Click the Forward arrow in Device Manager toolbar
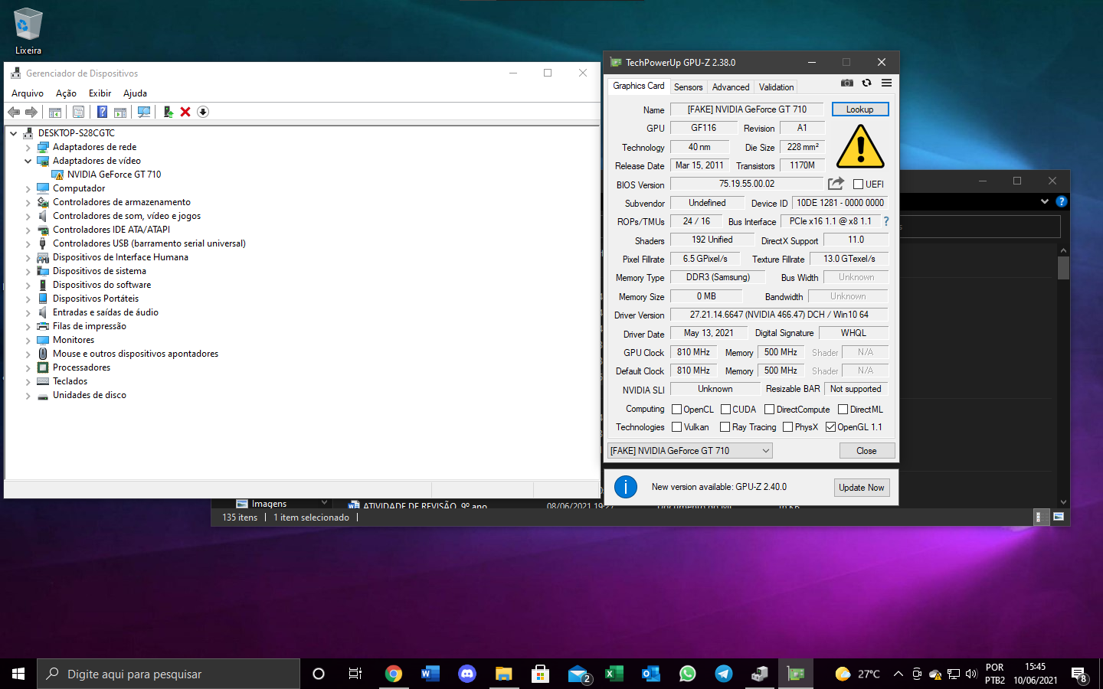 click(31, 112)
